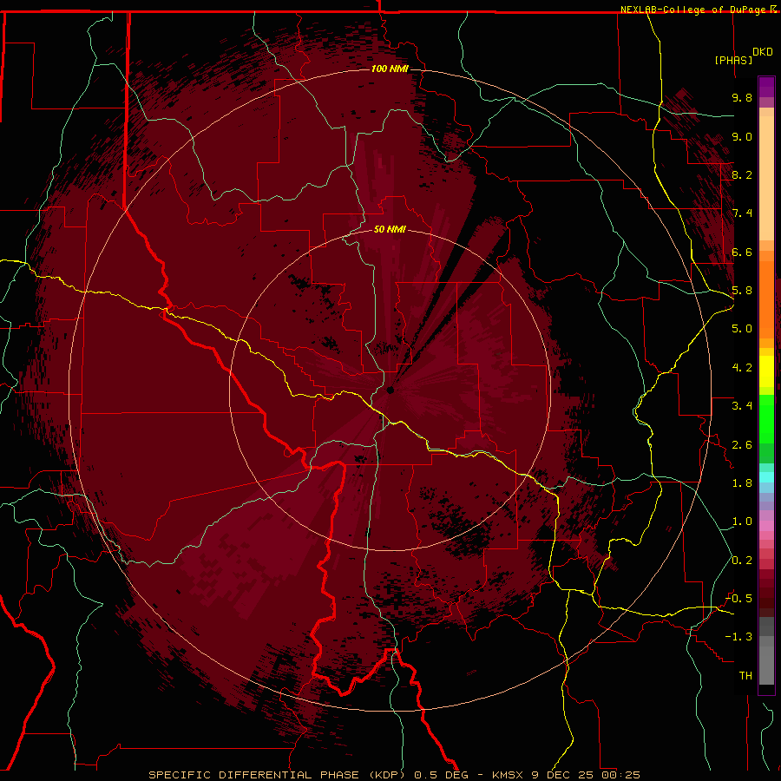Click the 1.8 value on color scale
This screenshot has height=781, width=781.
coord(742,483)
